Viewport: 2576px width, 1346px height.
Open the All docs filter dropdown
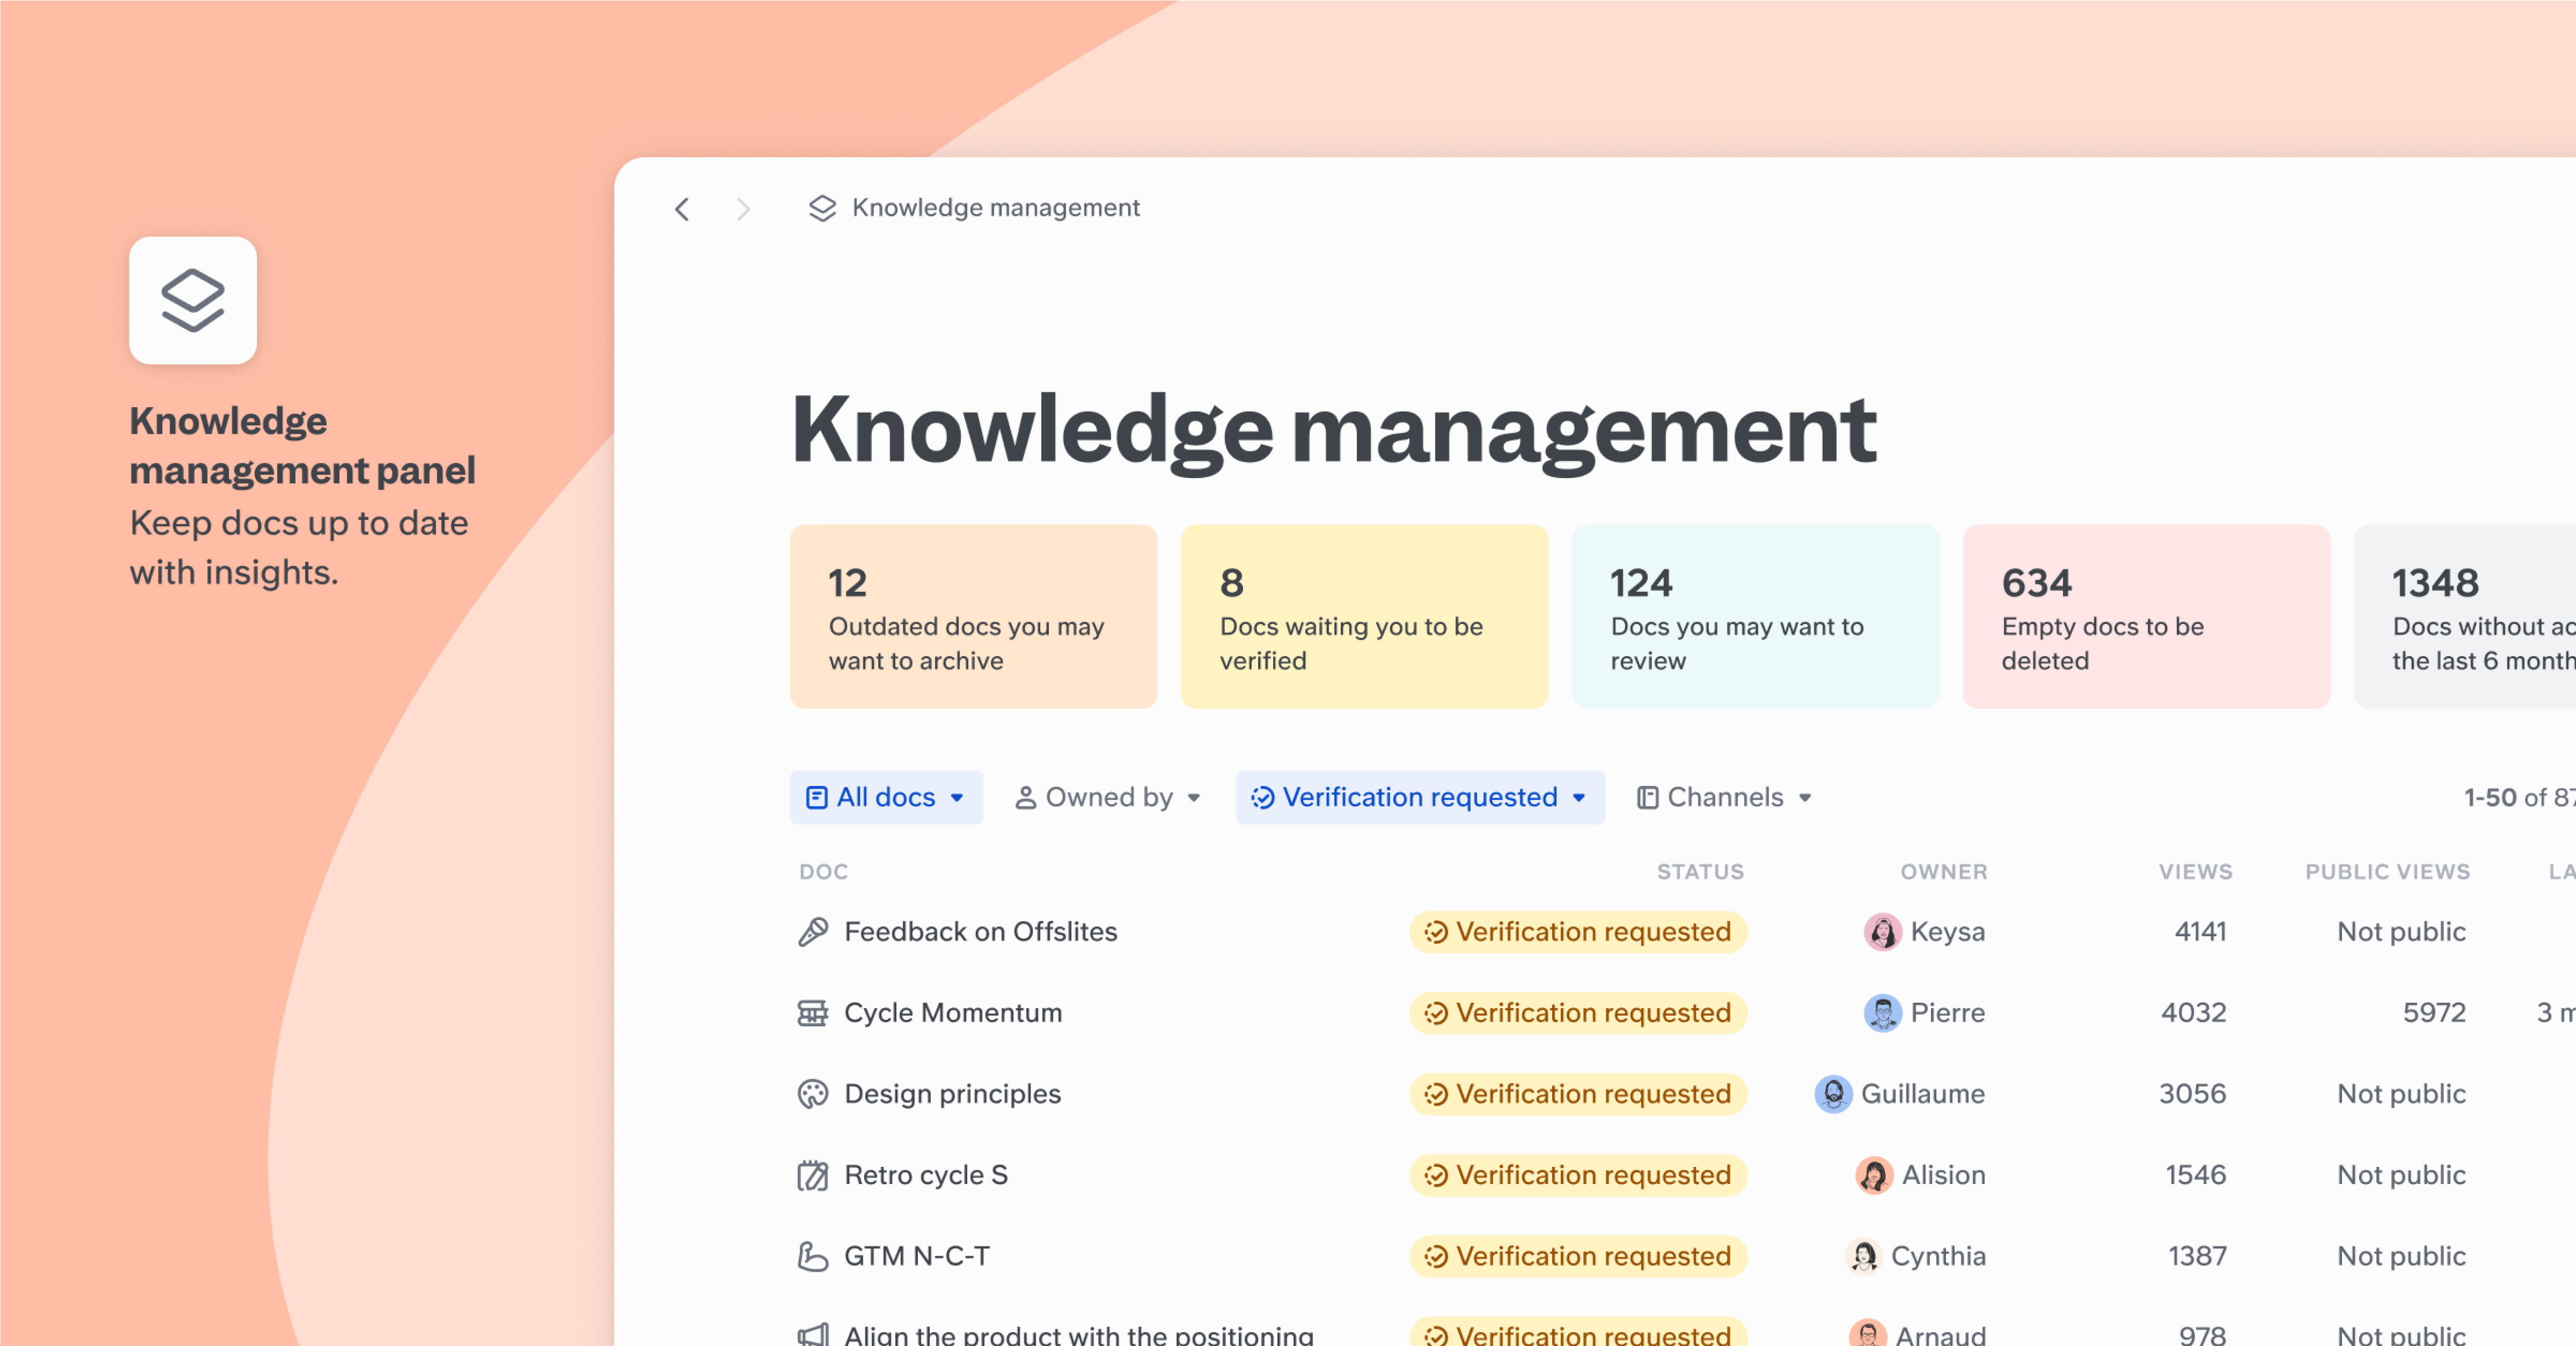[x=886, y=797]
